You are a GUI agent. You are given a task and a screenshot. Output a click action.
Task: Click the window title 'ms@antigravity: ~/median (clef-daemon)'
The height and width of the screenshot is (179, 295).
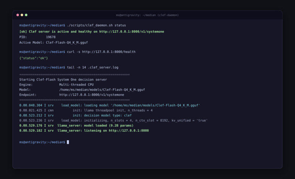pos(147,15)
